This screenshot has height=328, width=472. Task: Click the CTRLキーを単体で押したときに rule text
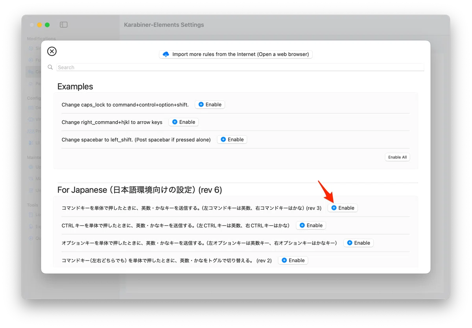tap(176, 226)
